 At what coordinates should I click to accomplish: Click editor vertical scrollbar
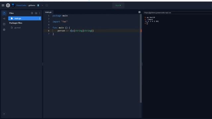pos(141,58)
